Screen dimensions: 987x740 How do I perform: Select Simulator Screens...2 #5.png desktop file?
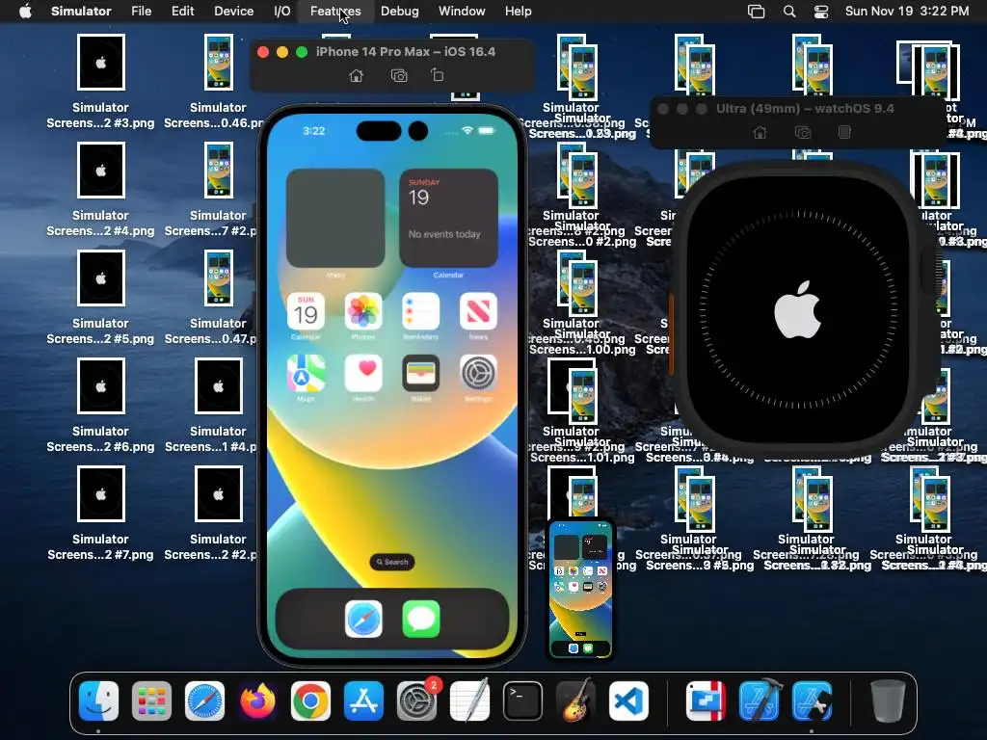point(100,298)
